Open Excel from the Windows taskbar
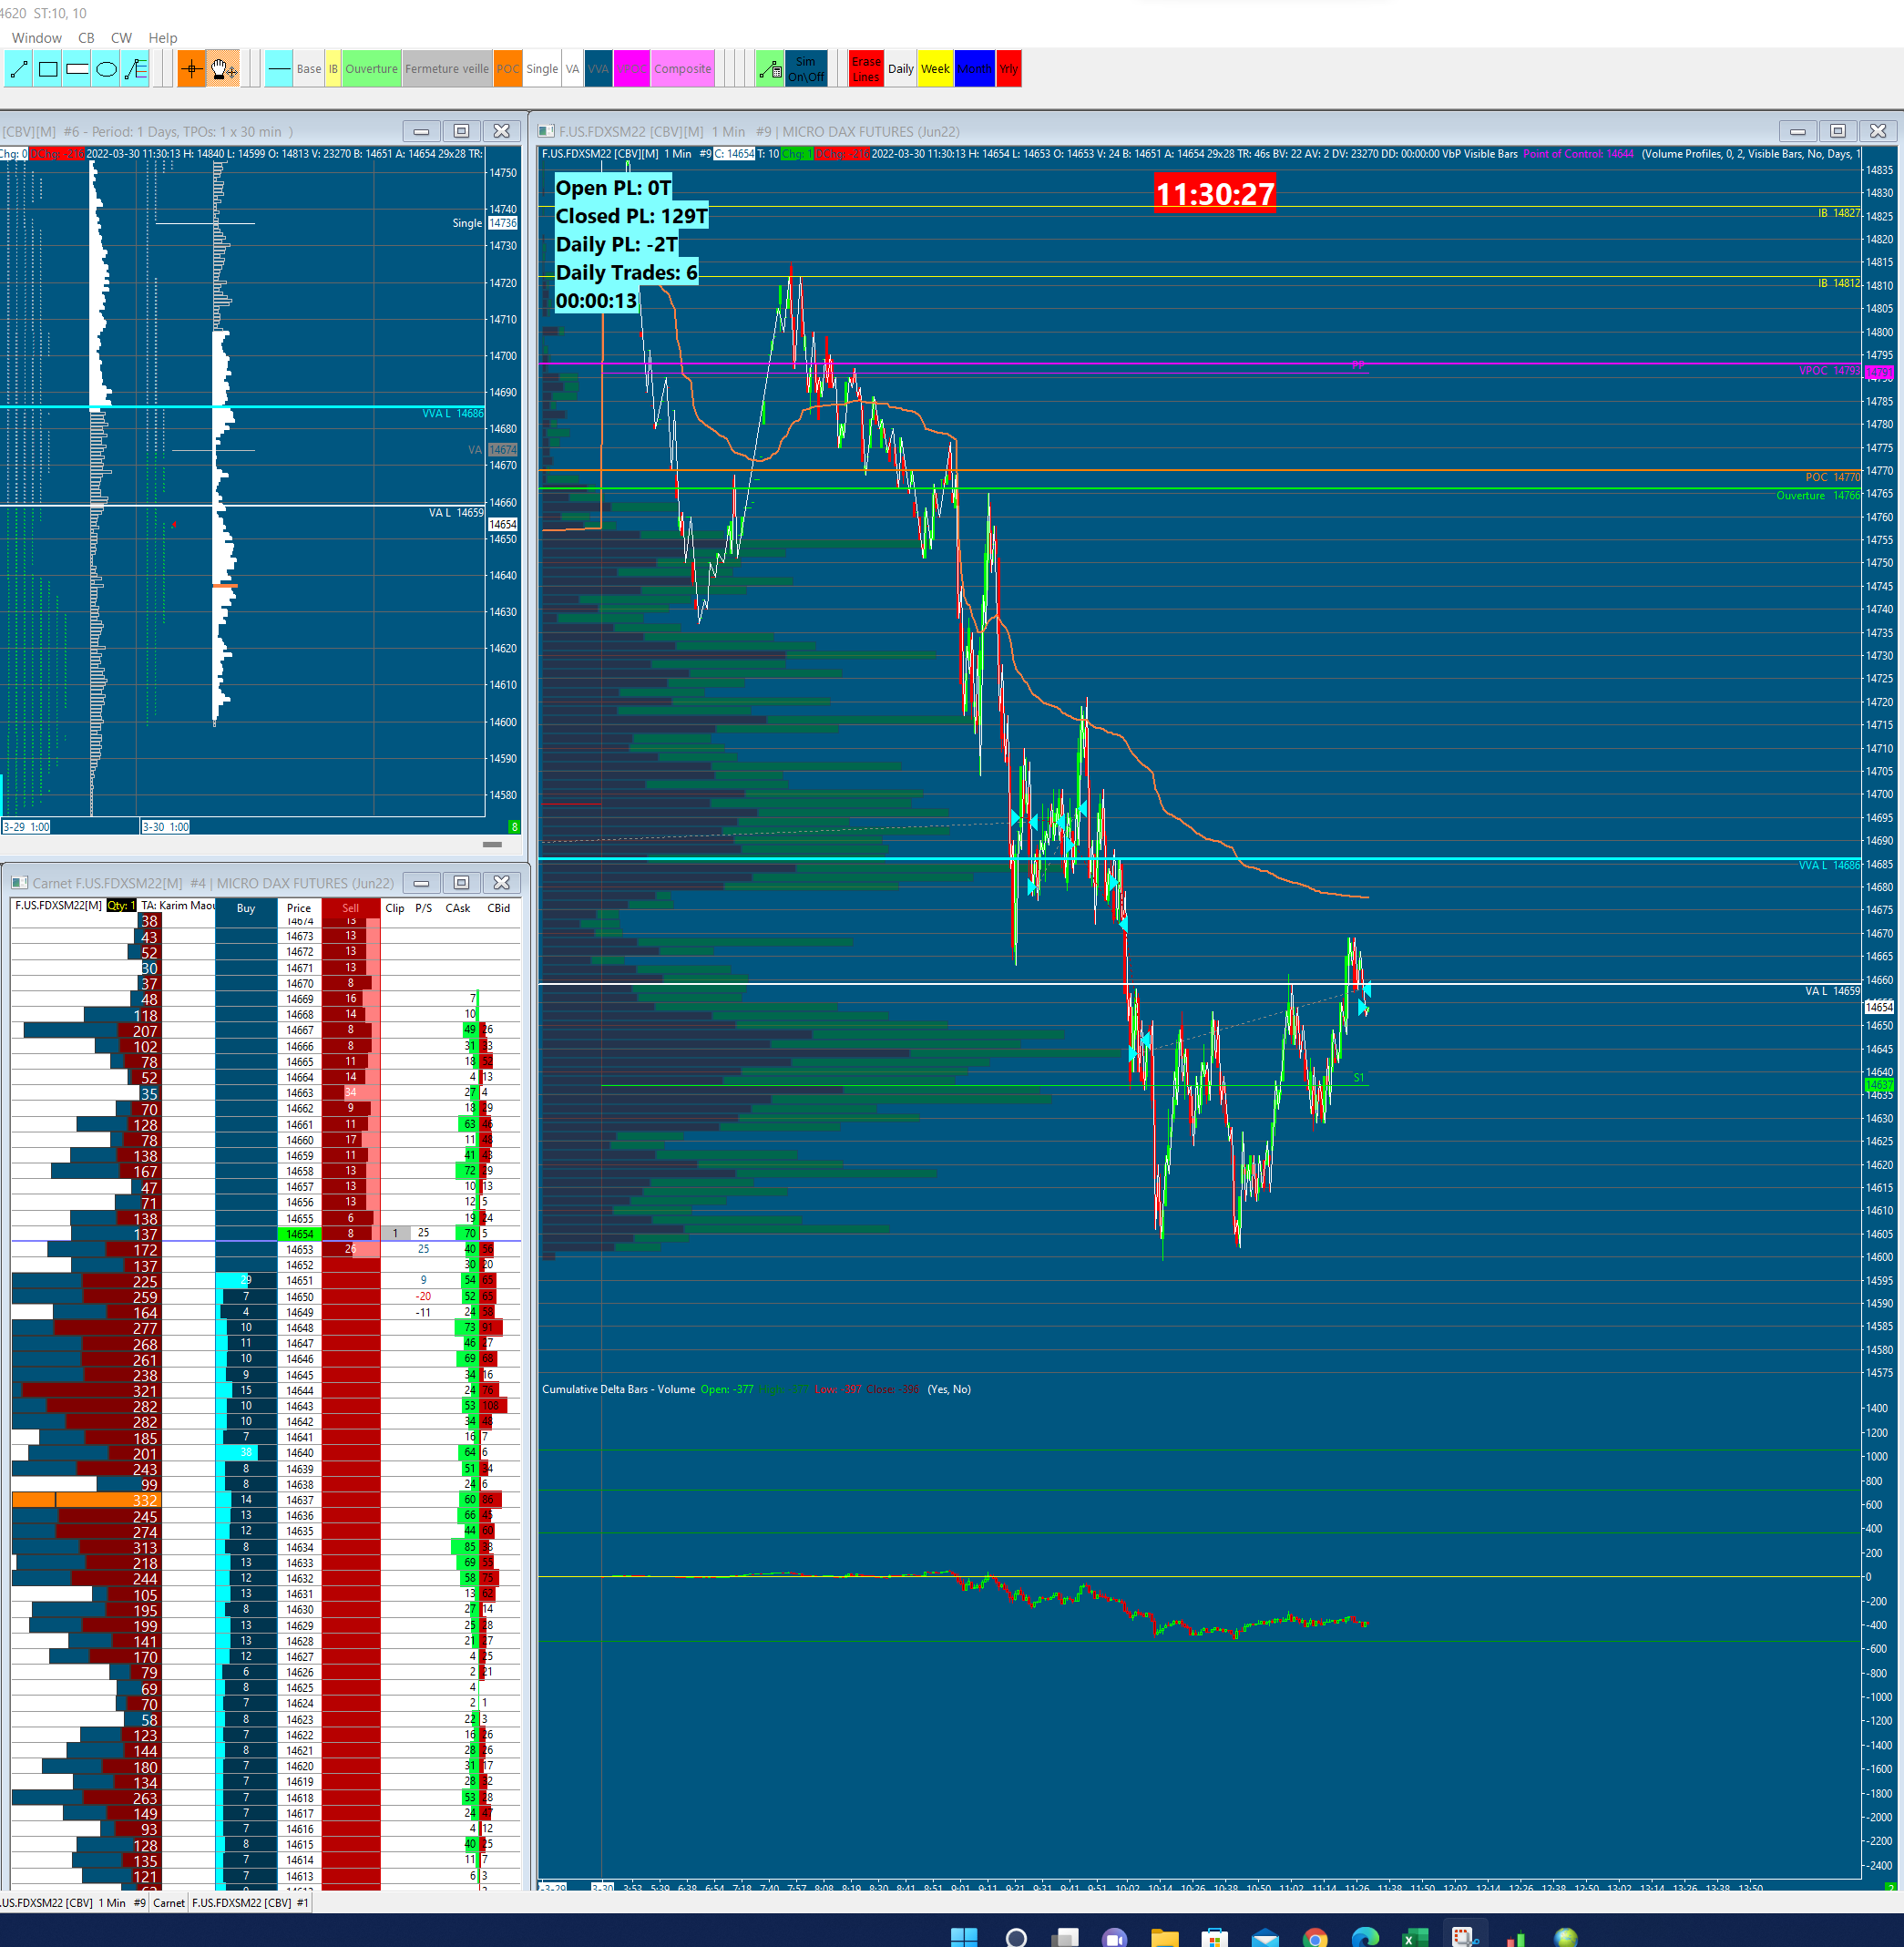This screenshot has width=1904, height=1947. (1415, 1938)
